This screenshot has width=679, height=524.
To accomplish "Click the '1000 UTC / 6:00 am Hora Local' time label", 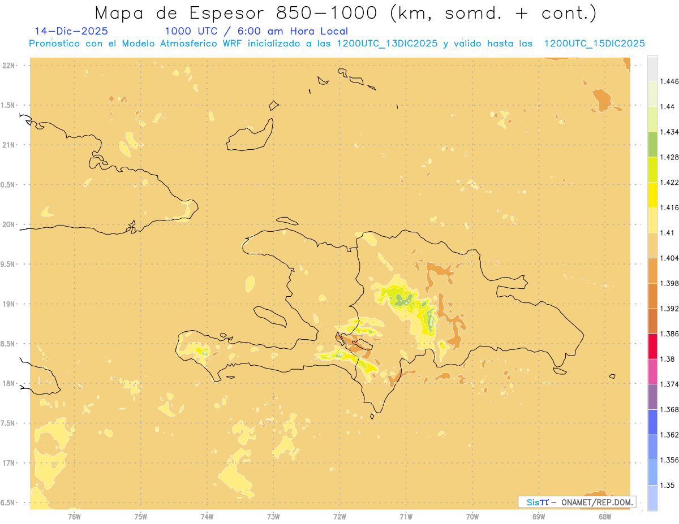I will [x=256, y=31].
